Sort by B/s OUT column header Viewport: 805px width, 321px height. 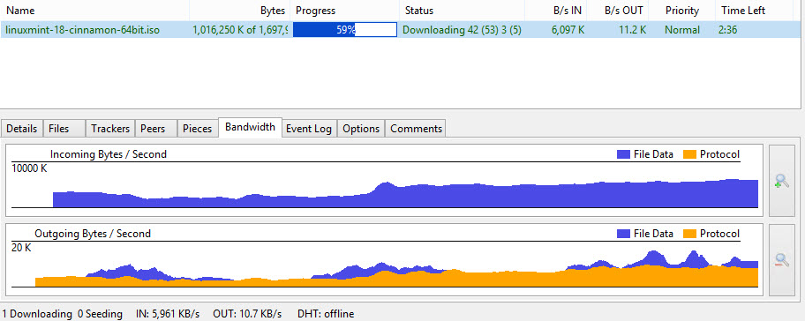(618, 11)
